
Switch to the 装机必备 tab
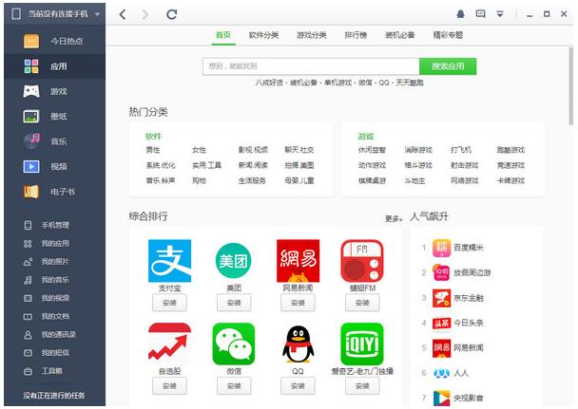coord(400,35)
